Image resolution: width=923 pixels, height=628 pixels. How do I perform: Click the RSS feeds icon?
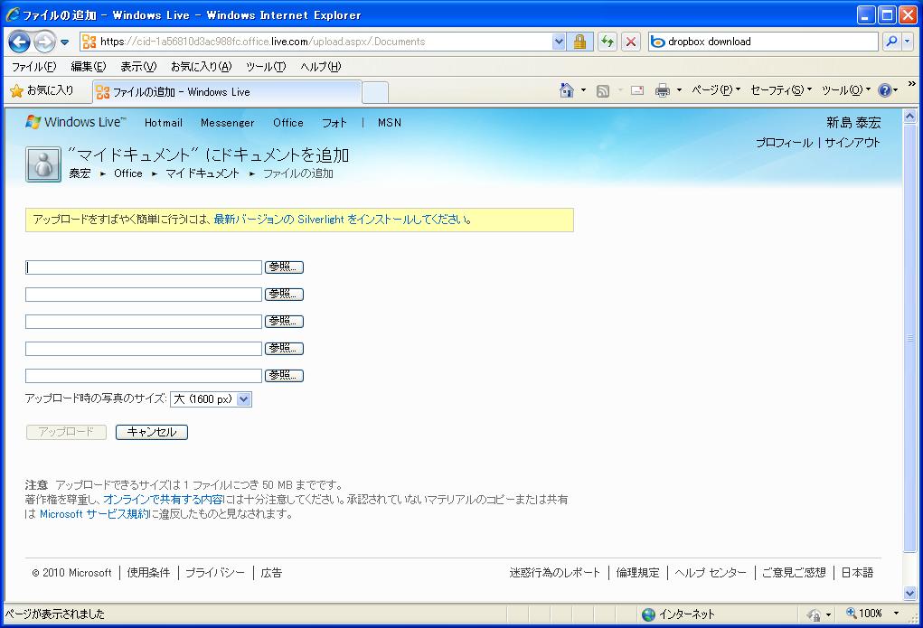coord(603,90)
